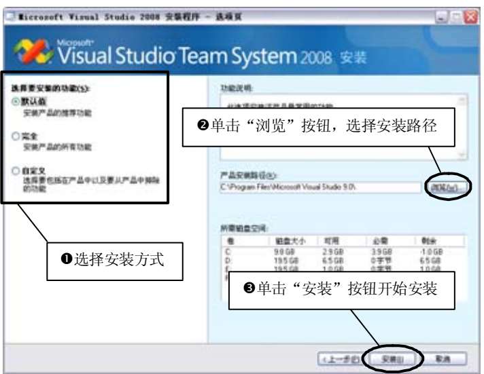Choose the 完全 full install radio option
484x374 pixels.
[16, 136]
